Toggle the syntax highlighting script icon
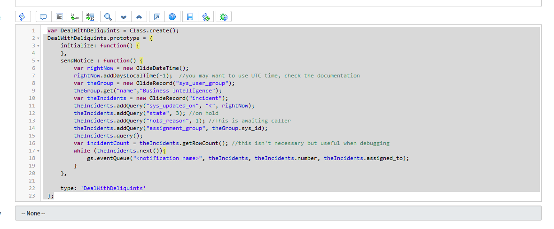The width and height of the screenshot is (554, 229). point(23,16)
